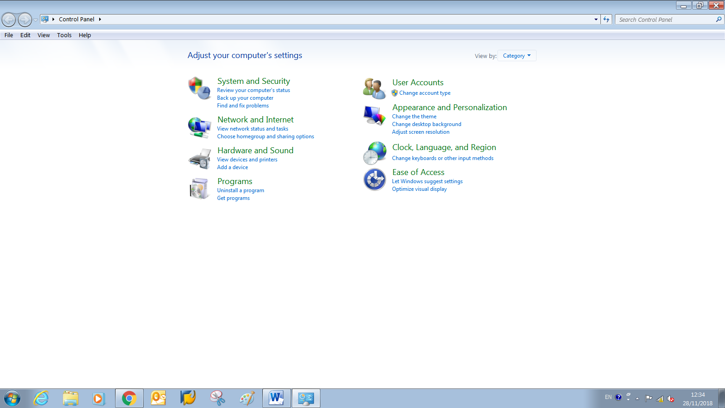
Task: Open the View menu
Action: coord(43,35)
